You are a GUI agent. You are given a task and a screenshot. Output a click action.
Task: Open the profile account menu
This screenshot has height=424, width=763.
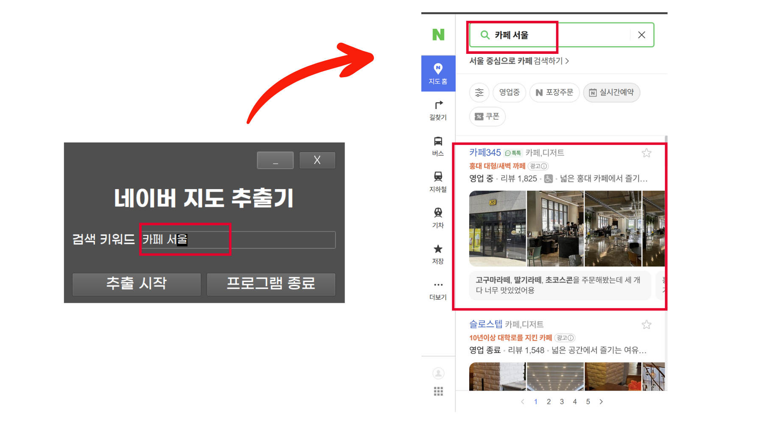coord(438,374)
